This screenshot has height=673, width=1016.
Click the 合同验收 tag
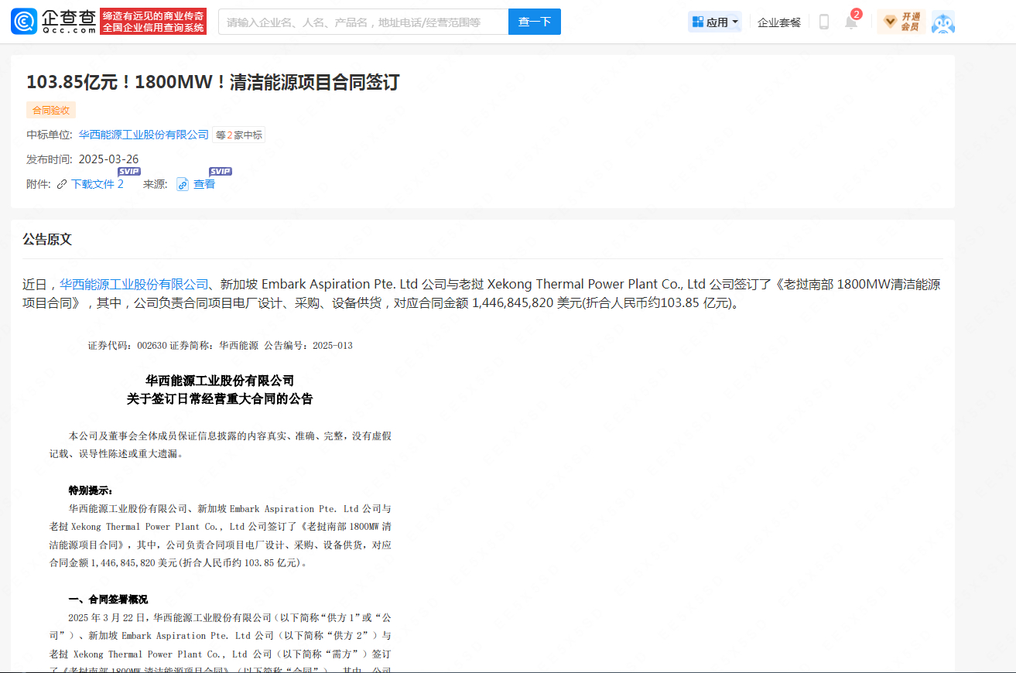pos(51,110)
